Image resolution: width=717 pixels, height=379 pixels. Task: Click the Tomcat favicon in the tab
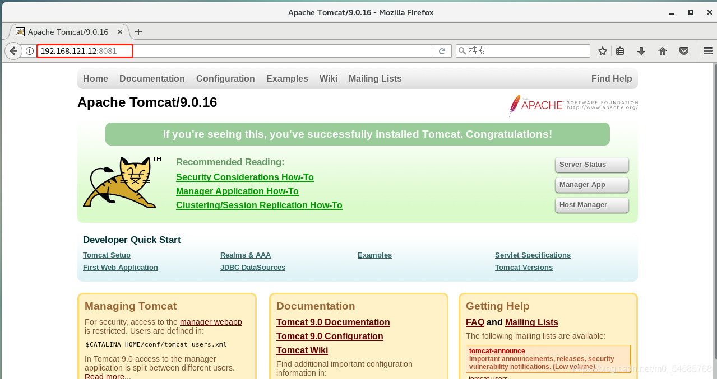tap(20, 32)
